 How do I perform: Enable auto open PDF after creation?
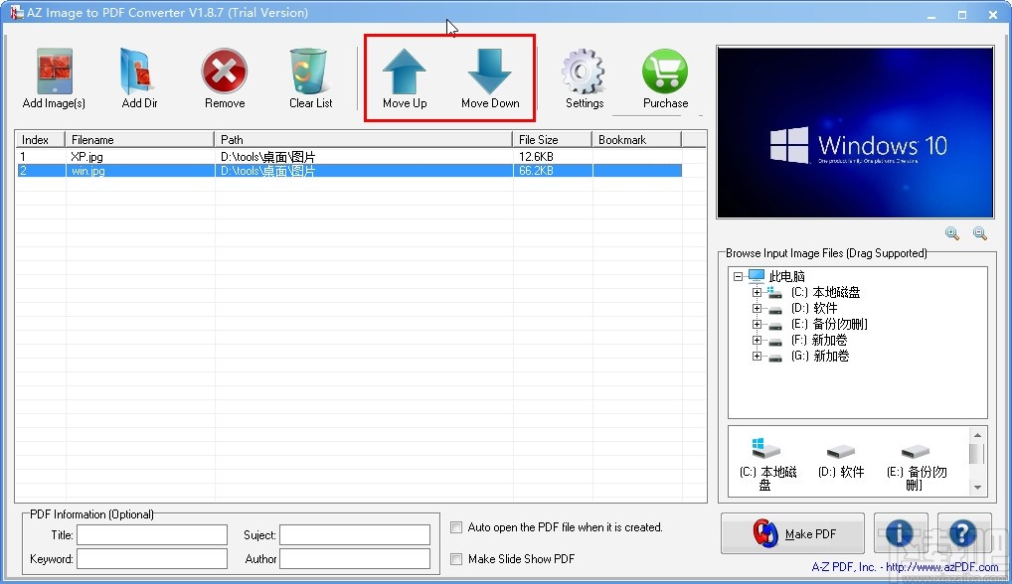pyautogui.click(x=455, y=527)
